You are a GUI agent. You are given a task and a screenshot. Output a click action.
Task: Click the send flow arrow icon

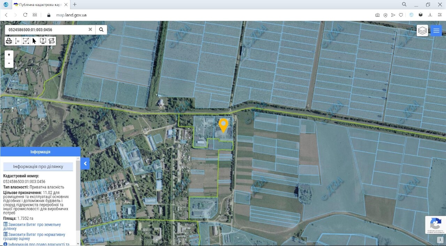click(393, 15)
